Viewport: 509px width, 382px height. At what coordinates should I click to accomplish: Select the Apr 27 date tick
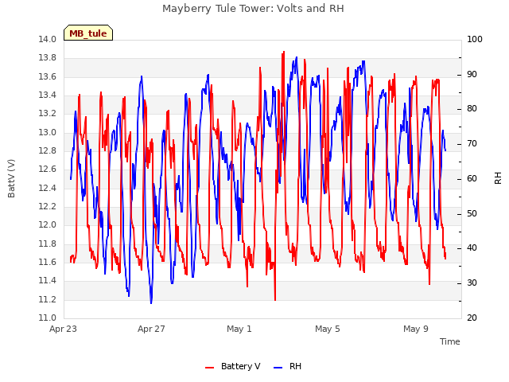click(151, 329)
